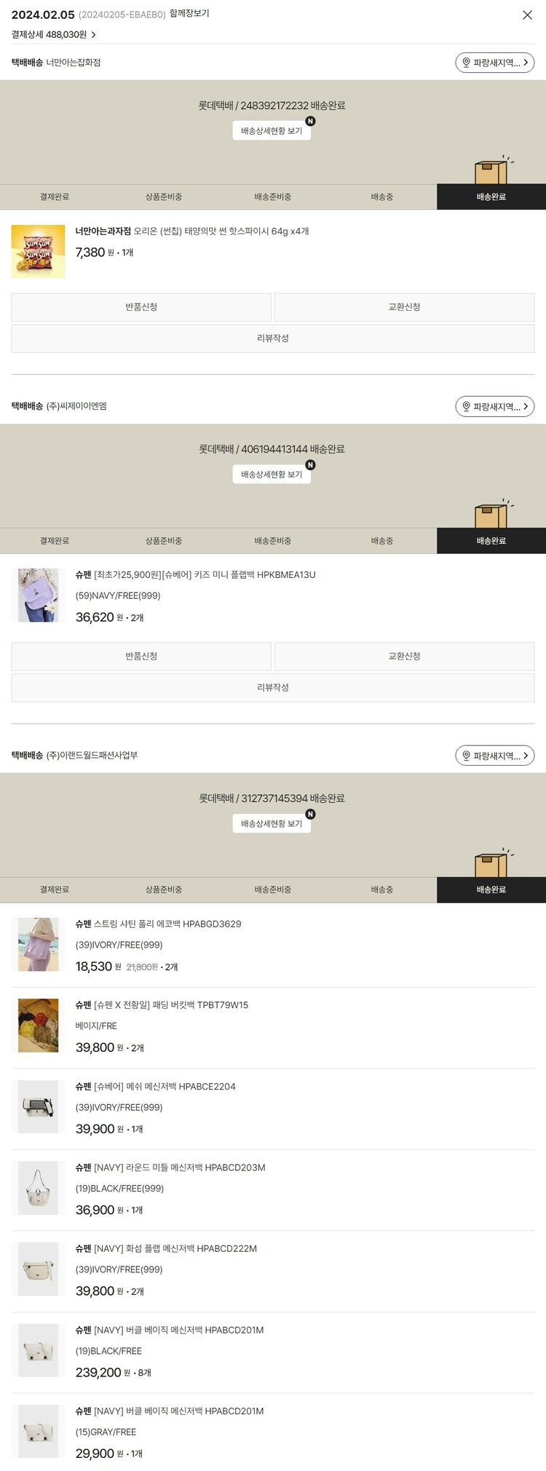View delivery tracking details for 248392172232
The width and height of the screenshot is (546, 1471).
pos(272,131)
